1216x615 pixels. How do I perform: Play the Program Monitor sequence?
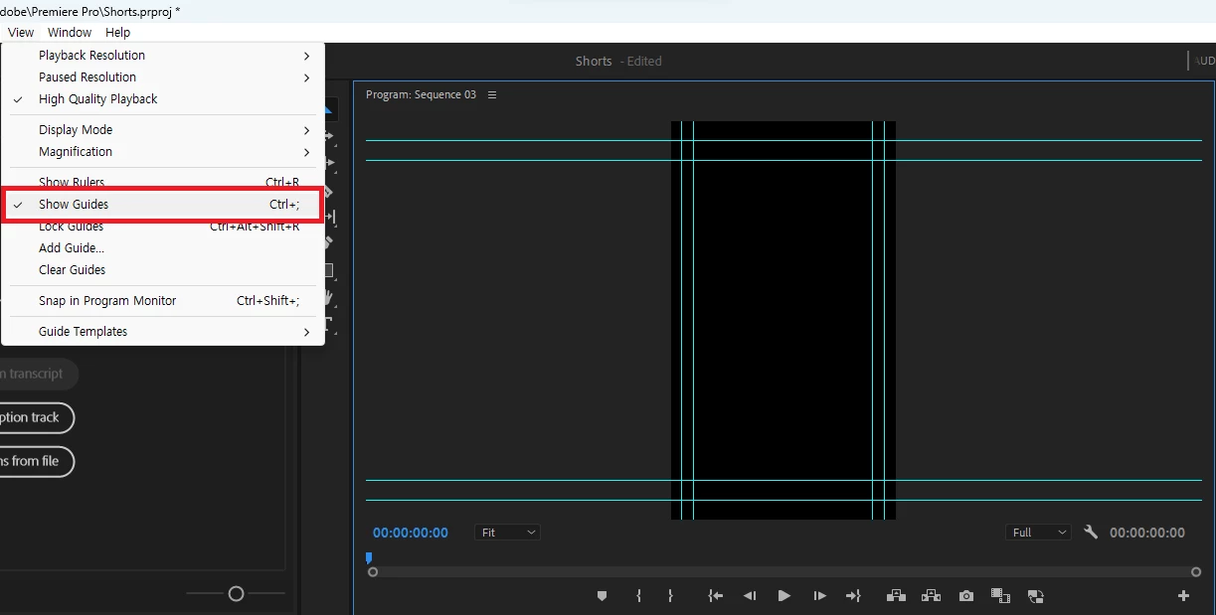pos(783,596)
